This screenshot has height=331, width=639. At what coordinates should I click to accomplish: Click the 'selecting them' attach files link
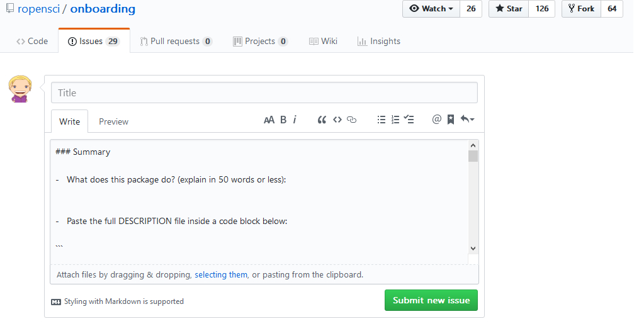[x=221, y=275]
